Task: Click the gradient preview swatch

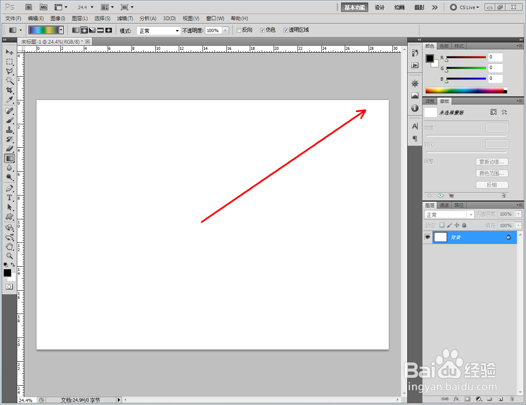Action: [x=44, y=30]
